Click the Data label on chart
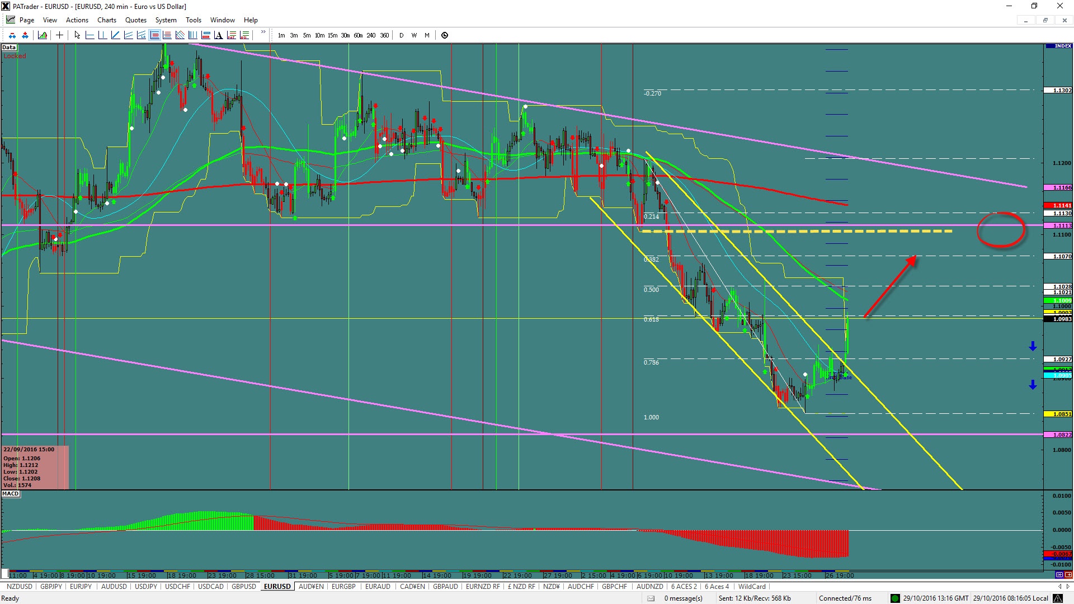The width and height of the screenshot is (1074, 604). point(9,48)
